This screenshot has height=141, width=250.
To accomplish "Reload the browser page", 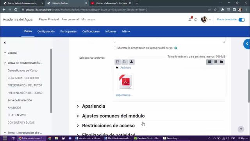I will pos(16,9).
